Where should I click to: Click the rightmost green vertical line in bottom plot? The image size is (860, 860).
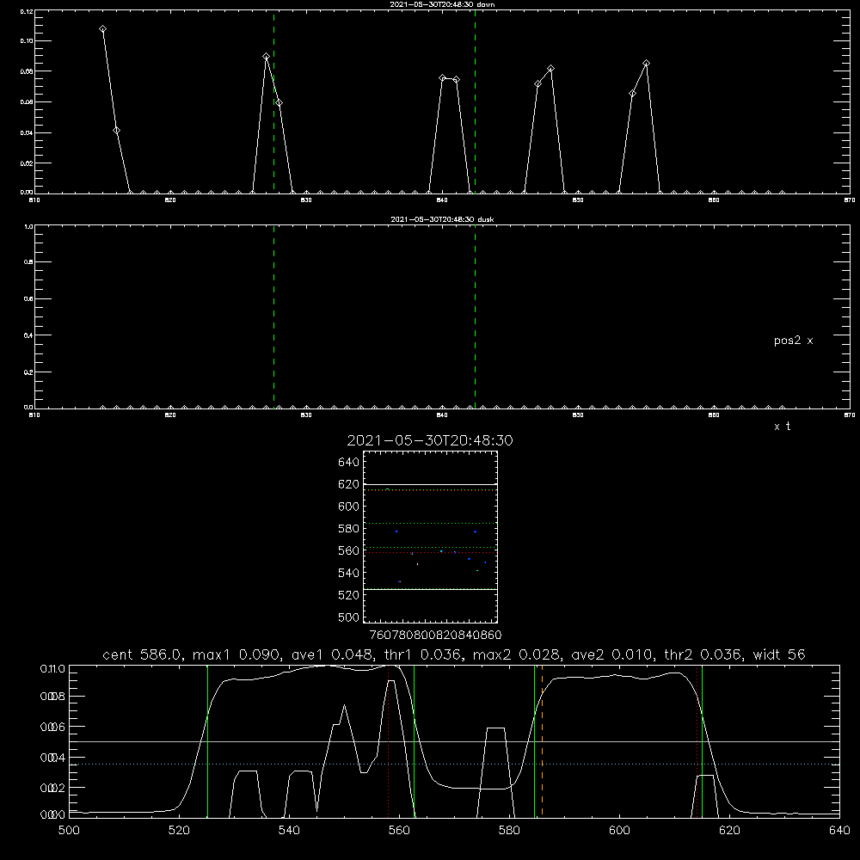pyautogui.click(x=702, y=740)
